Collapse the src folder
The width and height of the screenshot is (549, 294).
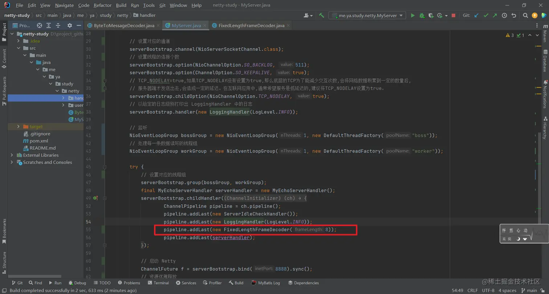click(x=18, y=48)
